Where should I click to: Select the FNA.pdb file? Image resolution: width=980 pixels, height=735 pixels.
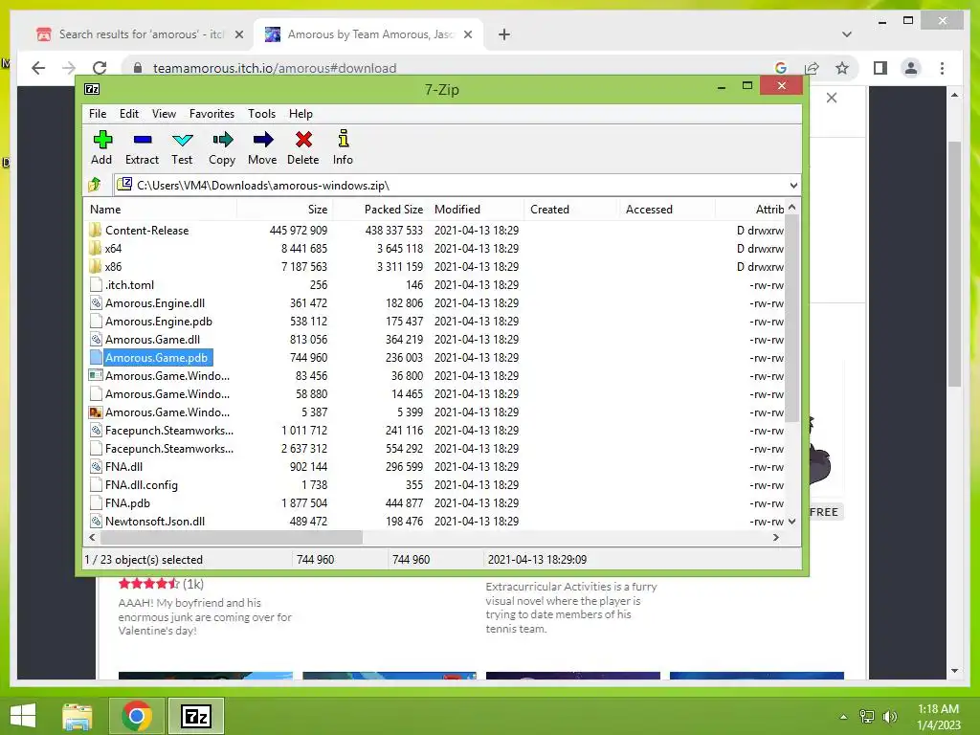click(x=127, y=503)
